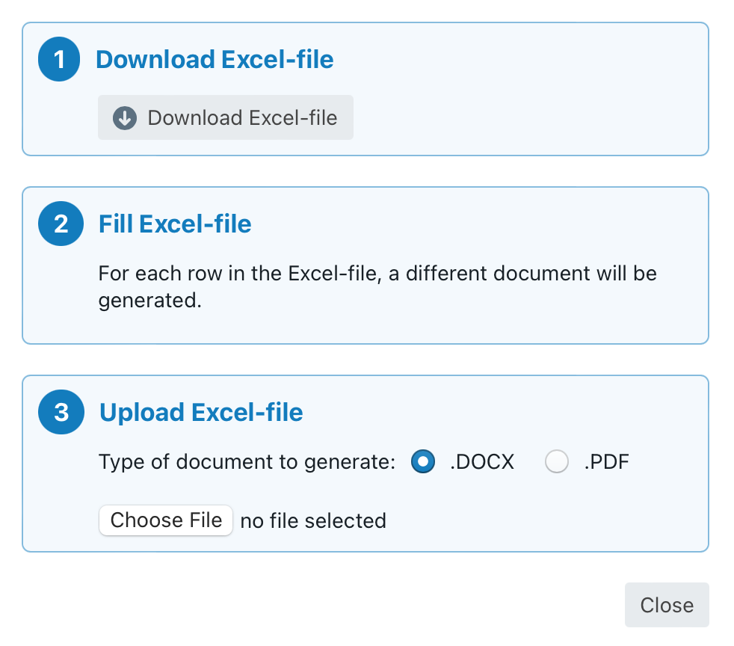Click the .DOCX label text

(481, 462)
